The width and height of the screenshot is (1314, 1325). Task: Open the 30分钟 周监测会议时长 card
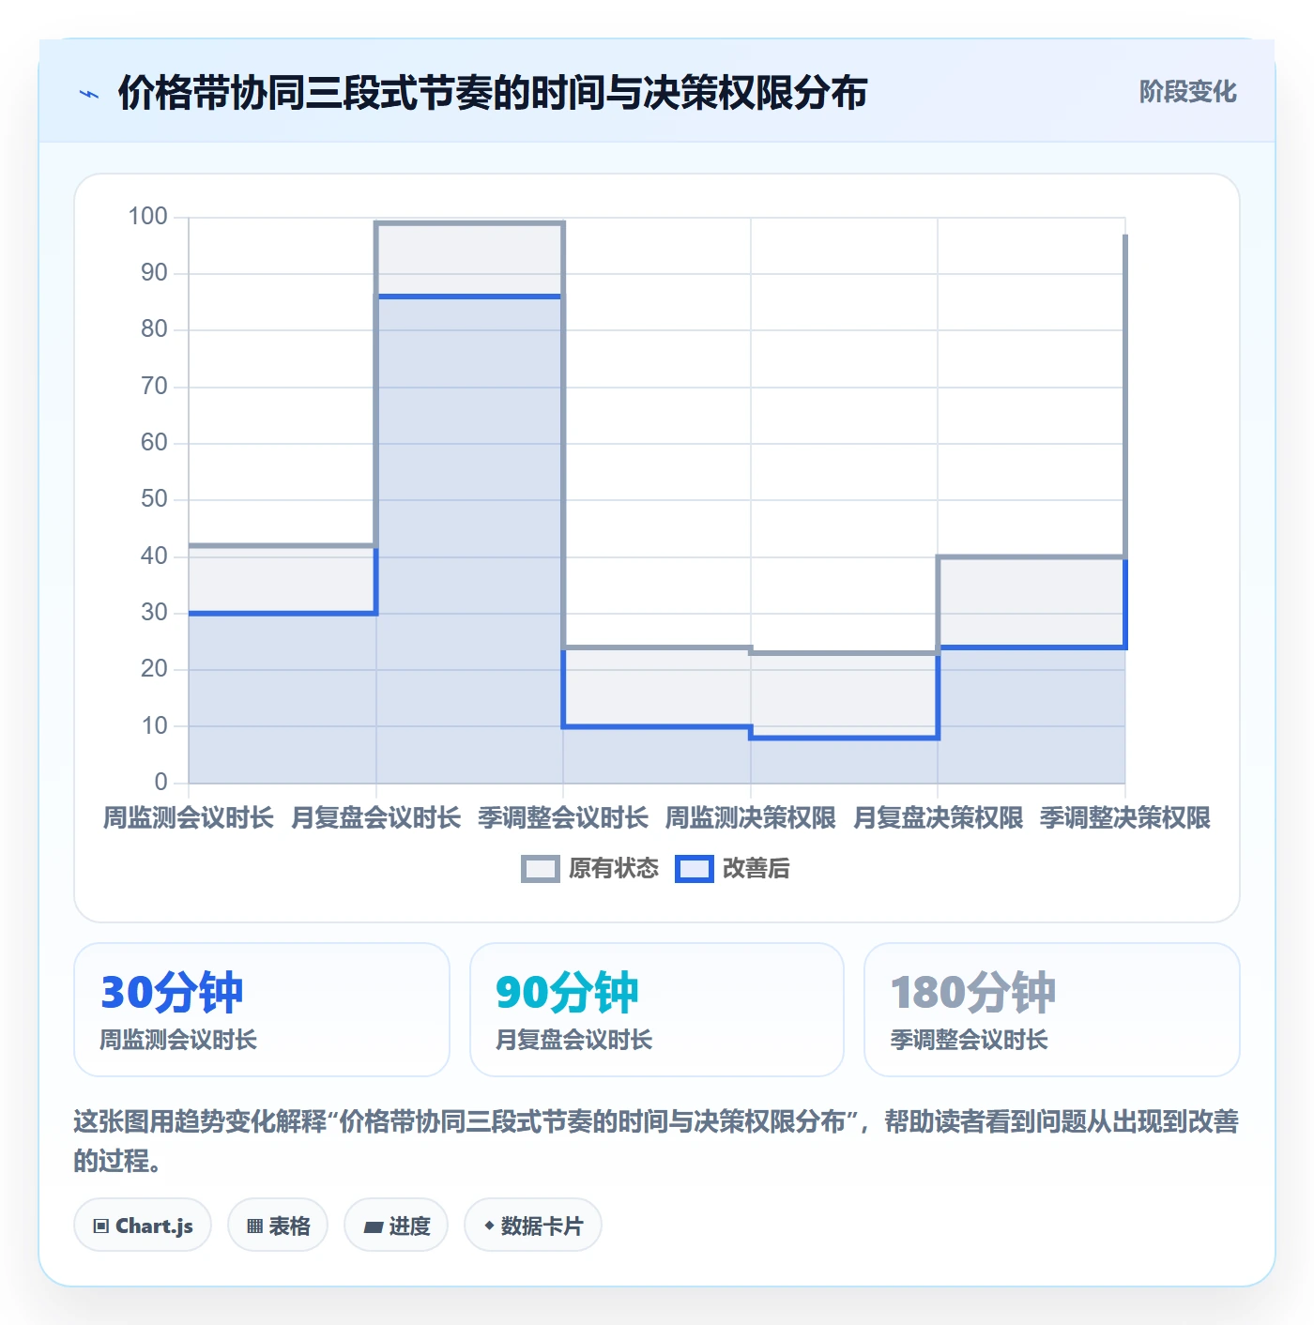(x=262, y=1010)
